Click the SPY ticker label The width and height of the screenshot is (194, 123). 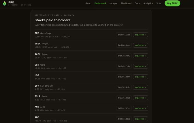[37, 86]
